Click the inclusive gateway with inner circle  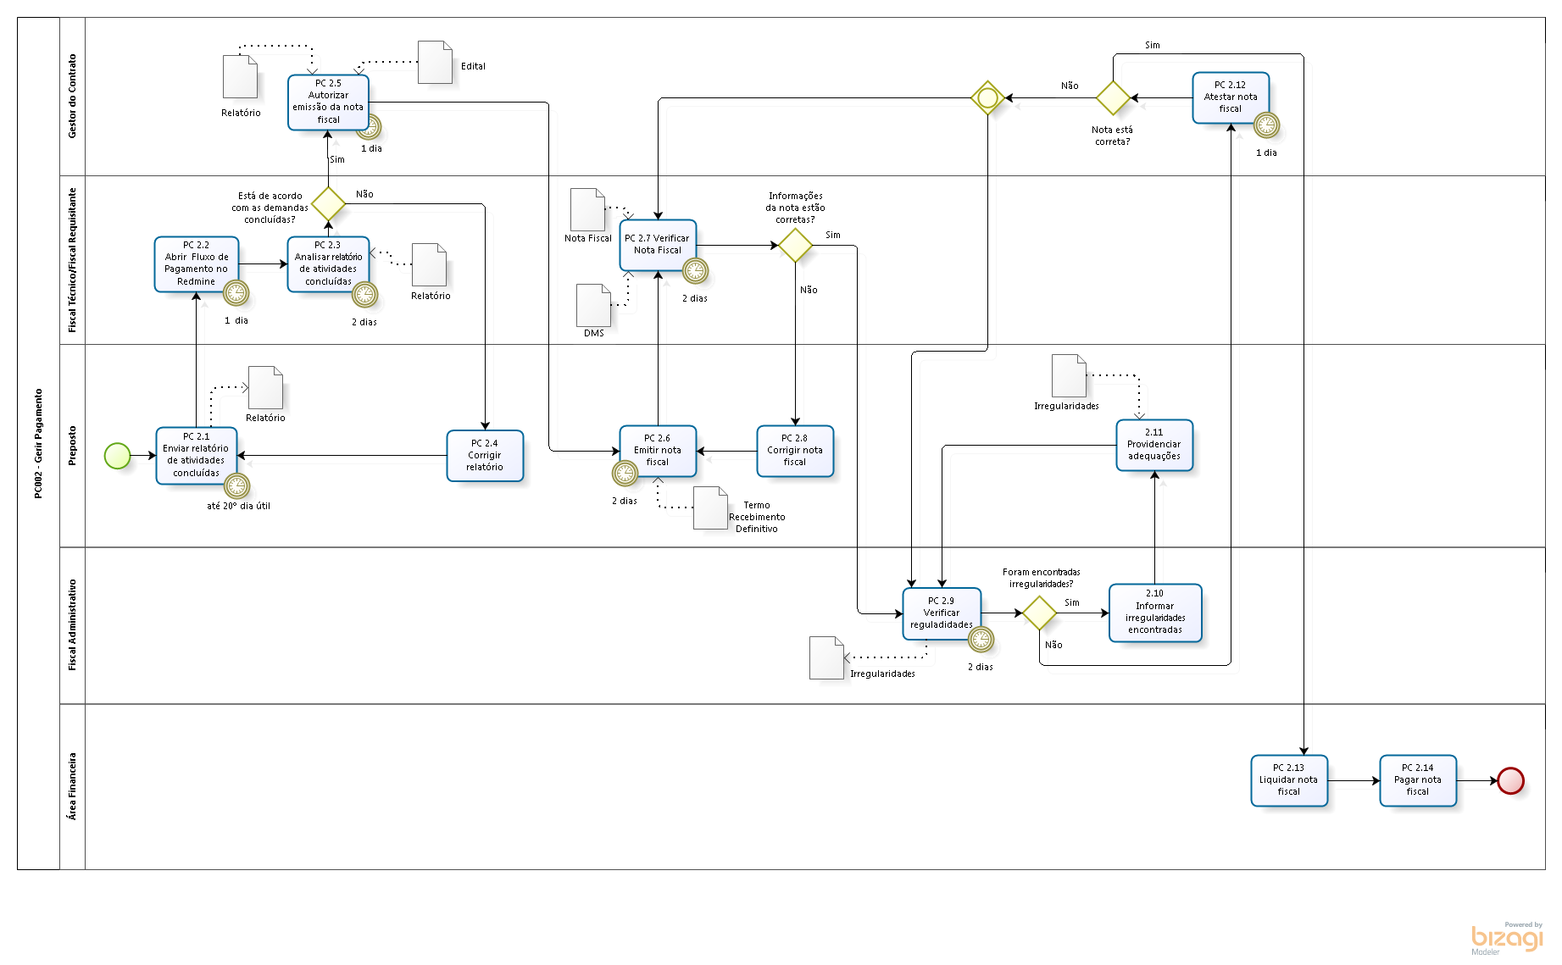click(x=987, y=98)
